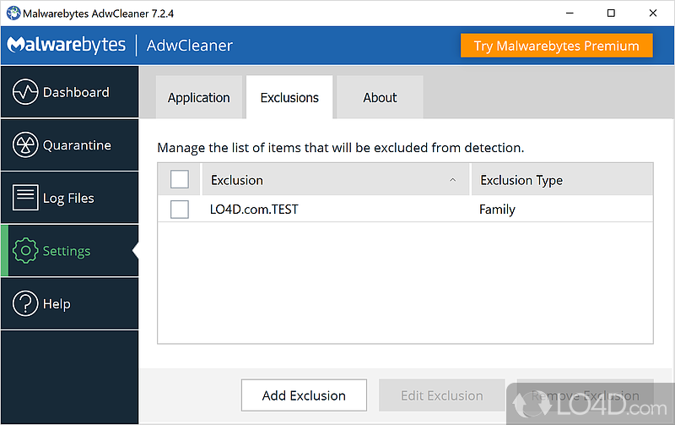Click the Edit Exclusion button
675x425 pixels.
pos(441,395)
